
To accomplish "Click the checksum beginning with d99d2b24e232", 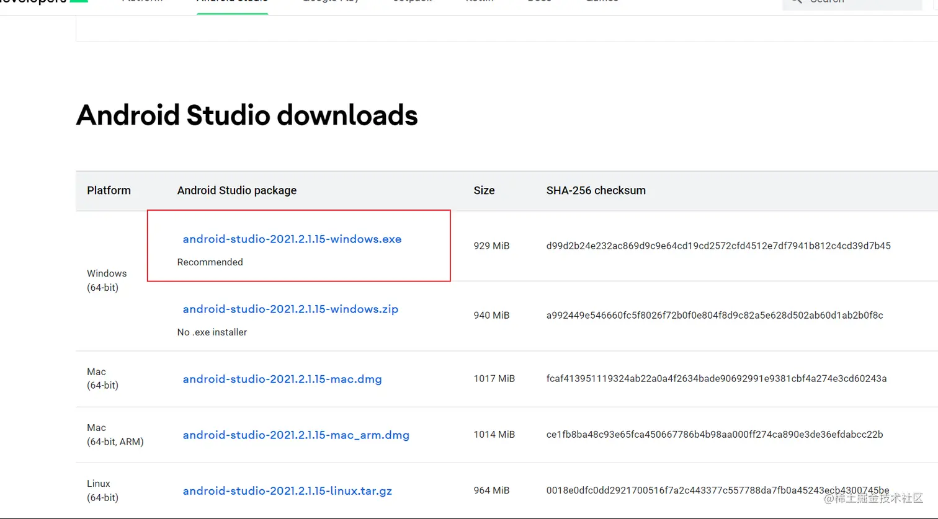I will [718, 246].
